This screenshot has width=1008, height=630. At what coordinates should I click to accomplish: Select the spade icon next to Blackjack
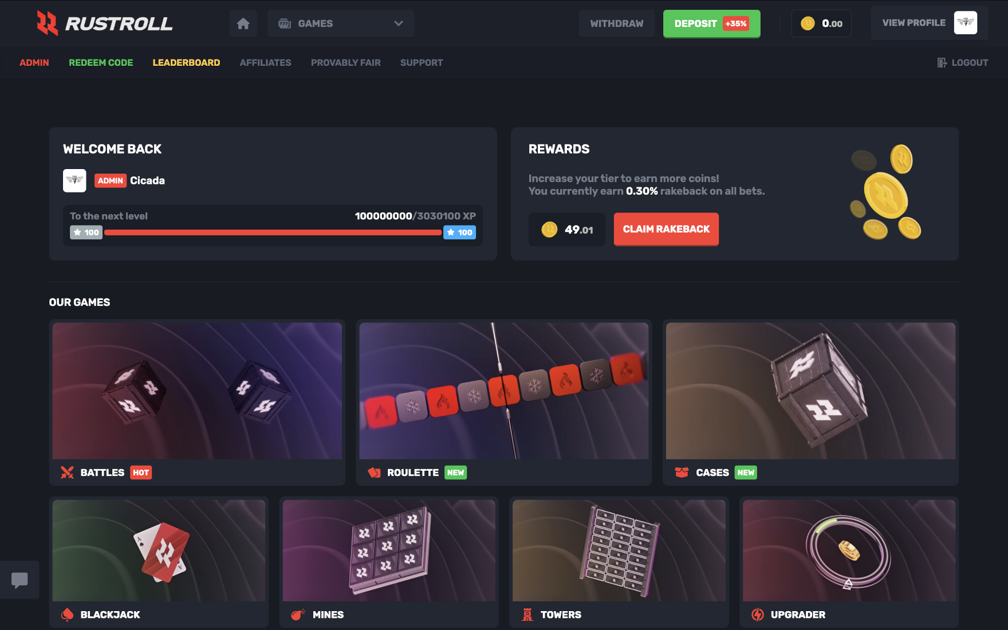[68, 614]
